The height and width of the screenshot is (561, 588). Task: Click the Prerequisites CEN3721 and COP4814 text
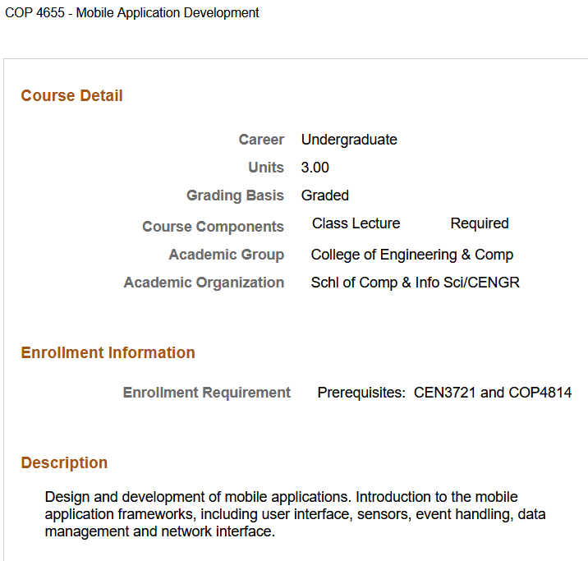tap(444, 393)
